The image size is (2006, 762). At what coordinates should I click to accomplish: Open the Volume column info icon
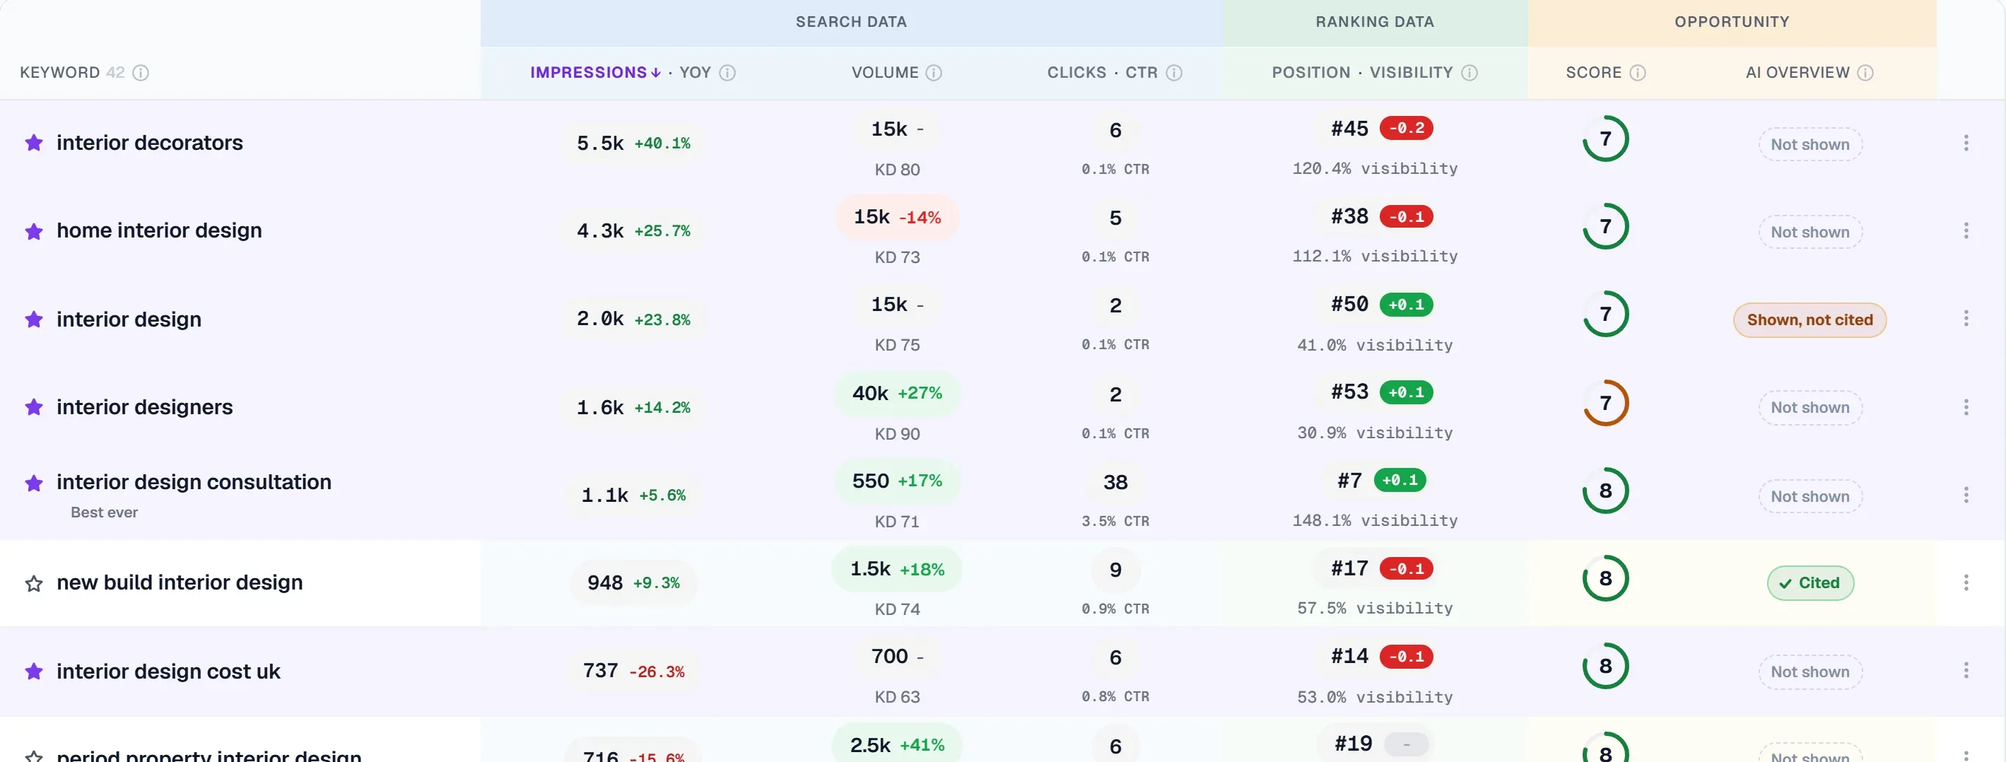pos(934,73)
